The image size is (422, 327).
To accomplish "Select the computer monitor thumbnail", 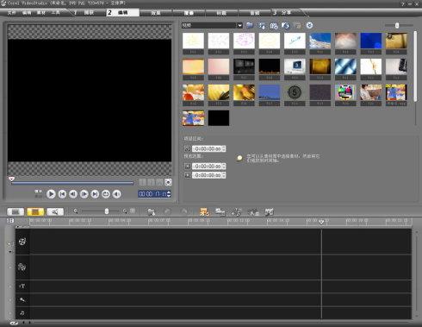I will 295,66.
